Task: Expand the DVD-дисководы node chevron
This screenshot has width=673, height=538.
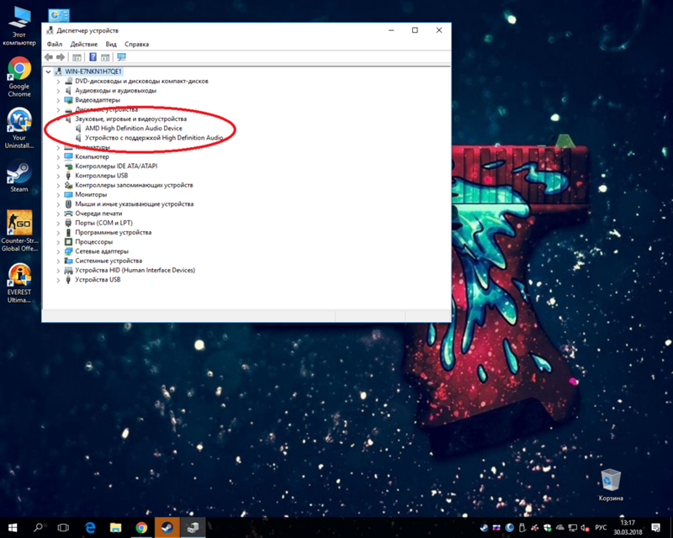Action: 58,81
